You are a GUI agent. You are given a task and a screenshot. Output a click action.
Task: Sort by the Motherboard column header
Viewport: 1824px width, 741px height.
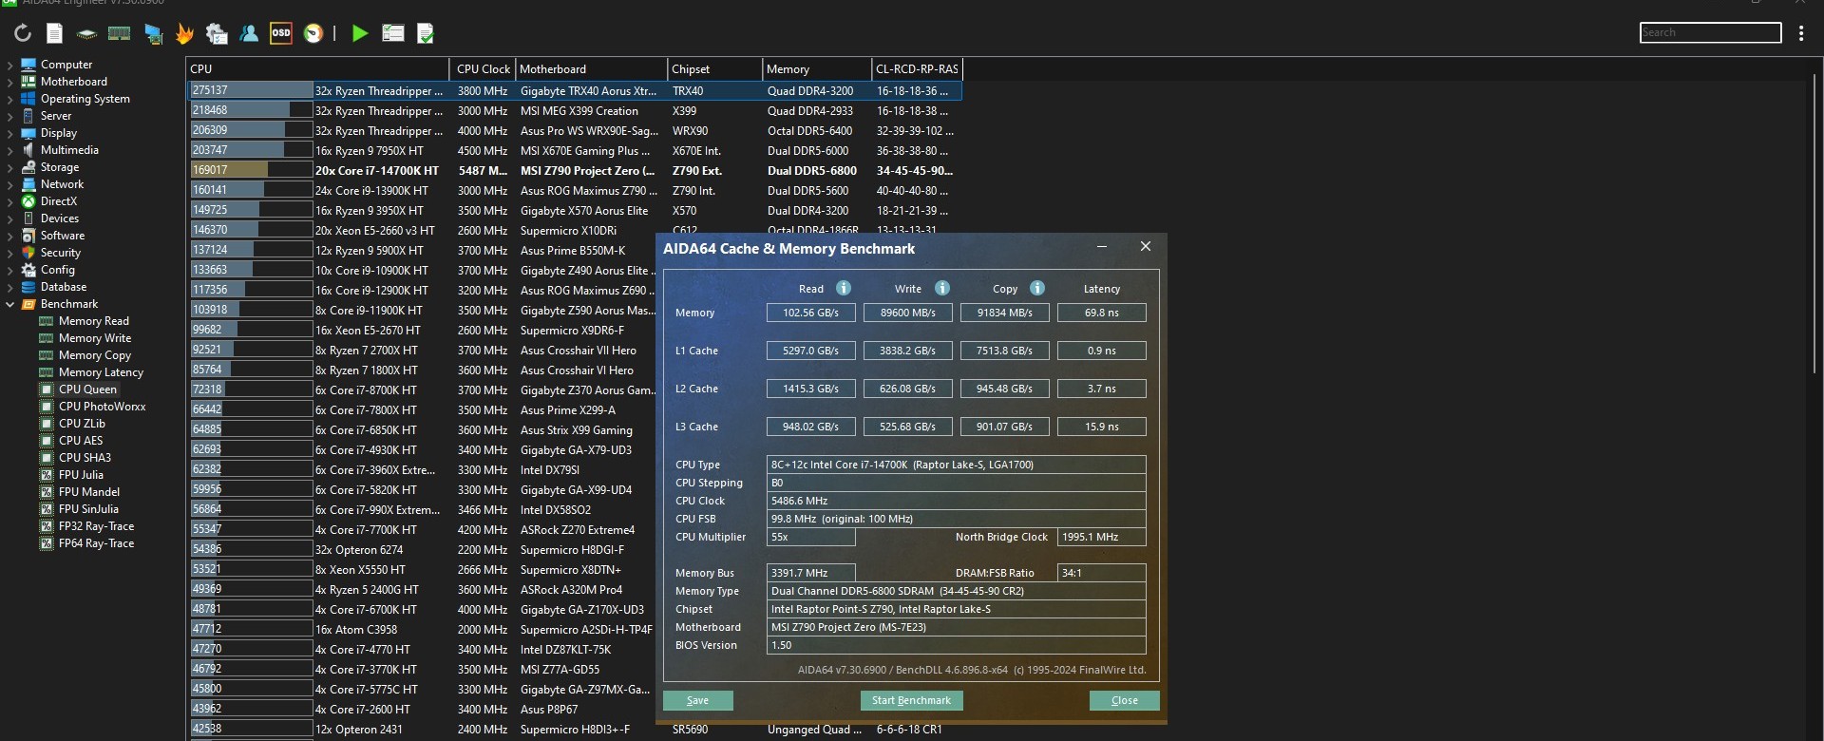(591, 69)
